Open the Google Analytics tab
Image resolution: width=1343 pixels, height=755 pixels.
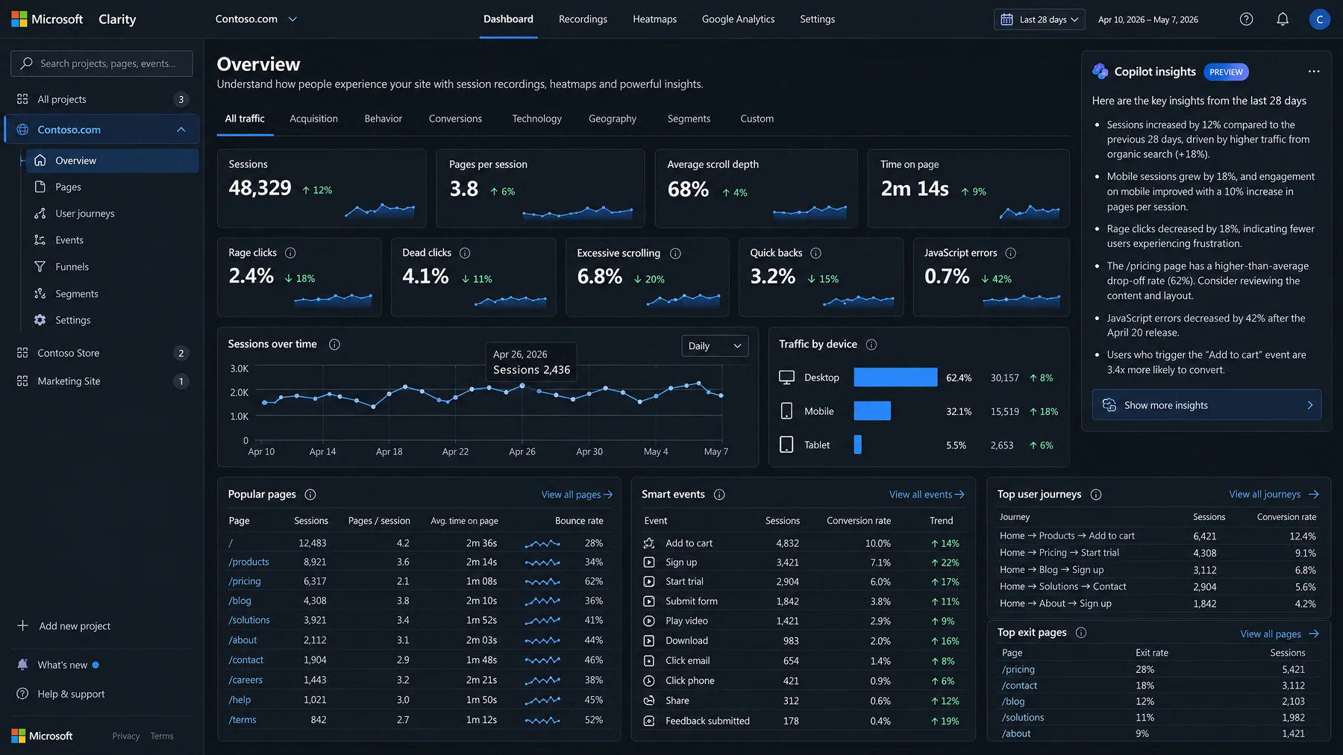point(738,19)
